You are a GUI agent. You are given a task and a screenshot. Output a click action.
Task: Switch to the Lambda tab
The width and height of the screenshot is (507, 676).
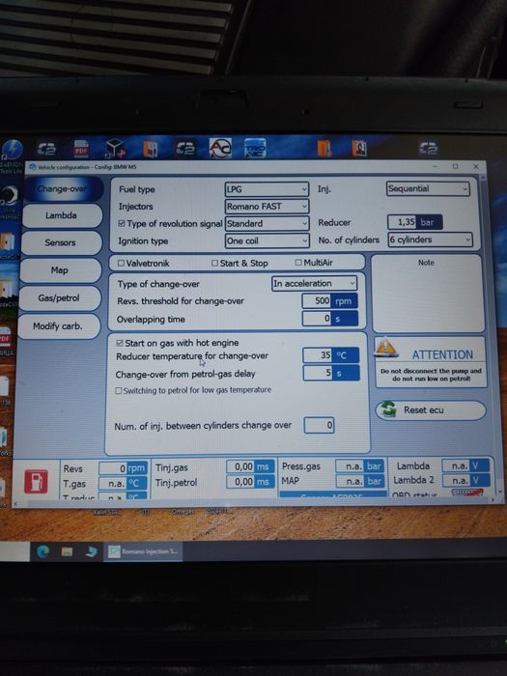(x=61, y=215)
